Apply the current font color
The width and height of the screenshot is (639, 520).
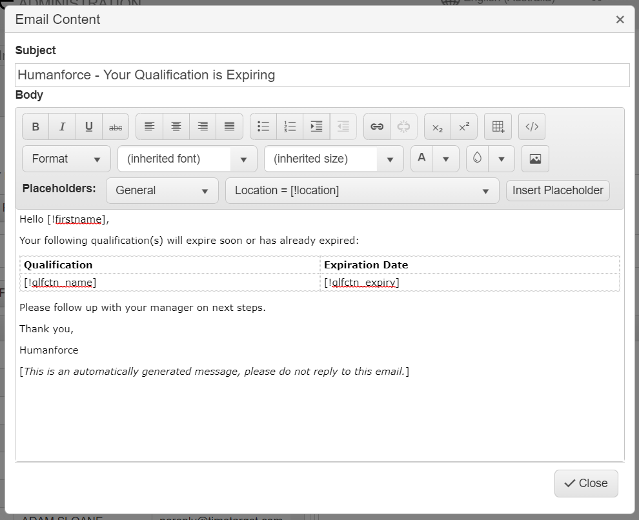421,159
